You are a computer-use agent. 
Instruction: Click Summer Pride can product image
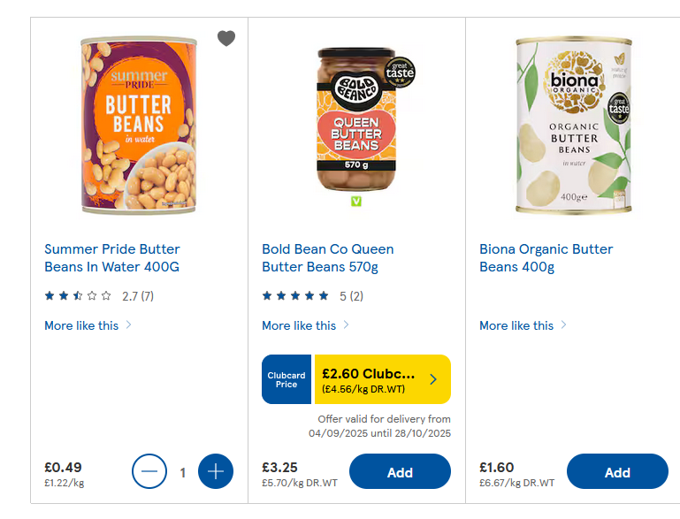(x=139, y=126)
